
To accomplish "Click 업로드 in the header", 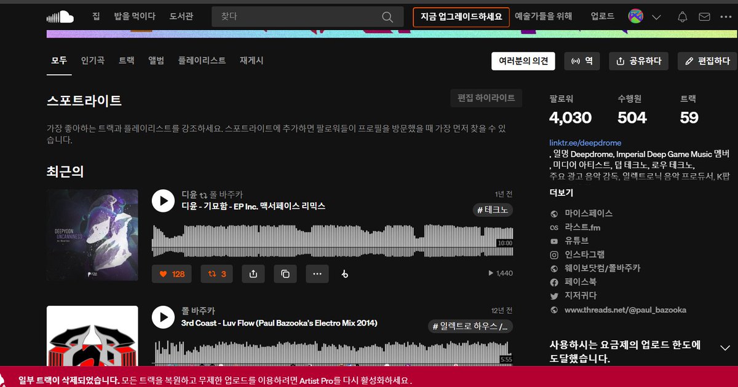I will tap(602, 17).
